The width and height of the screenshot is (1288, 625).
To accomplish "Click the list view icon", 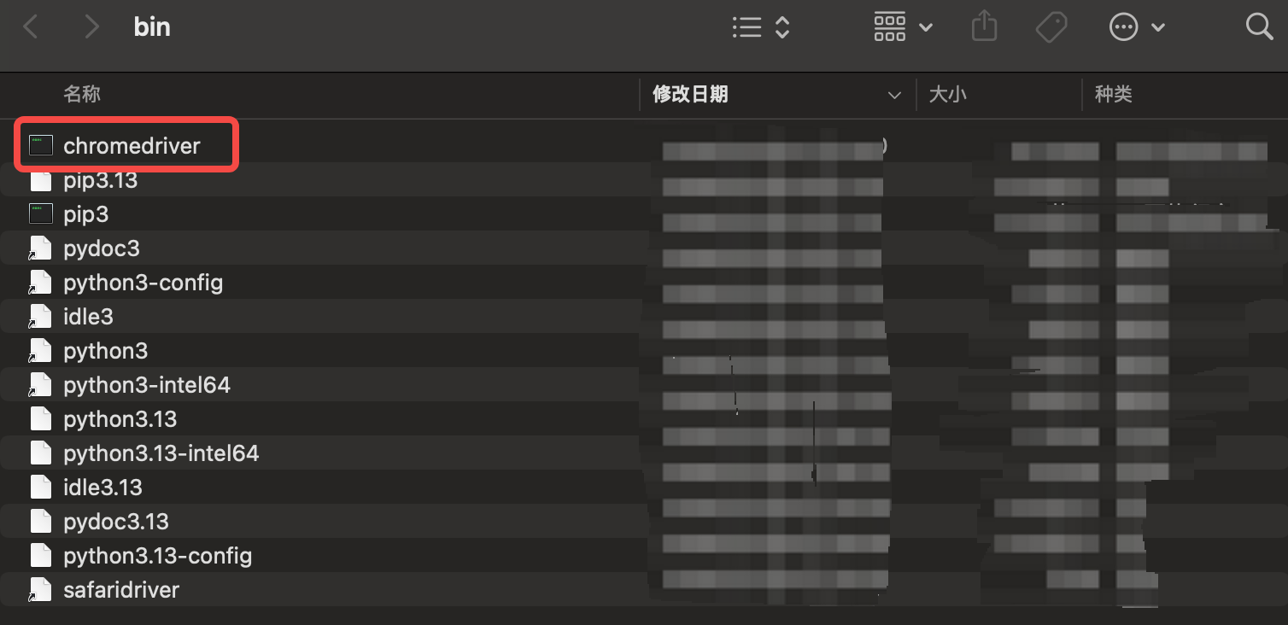I will pyautogui.click(x=746, y=26).
